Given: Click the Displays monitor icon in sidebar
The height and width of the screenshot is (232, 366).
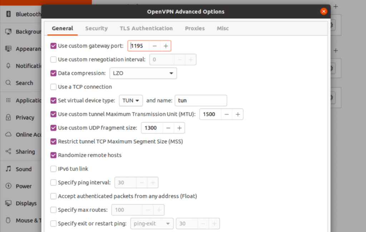Looking at the screenshot, I should [8, 203].
